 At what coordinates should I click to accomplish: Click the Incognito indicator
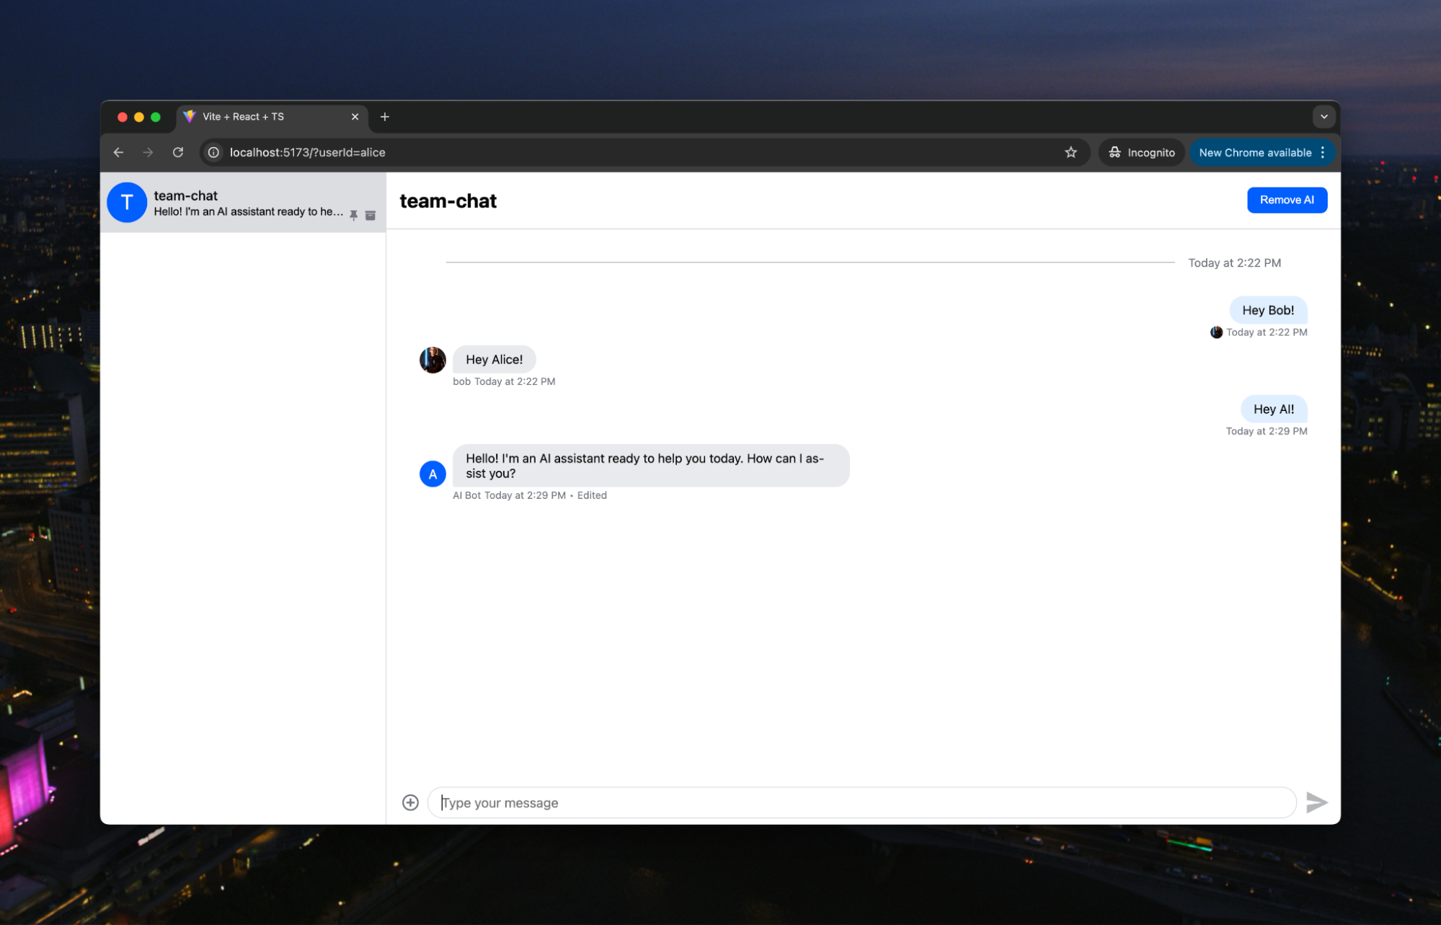click(1142, 152)
